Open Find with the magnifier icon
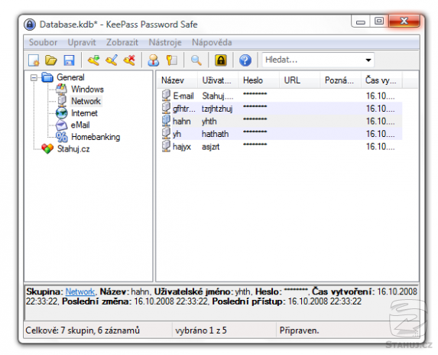 coord(196,60)
